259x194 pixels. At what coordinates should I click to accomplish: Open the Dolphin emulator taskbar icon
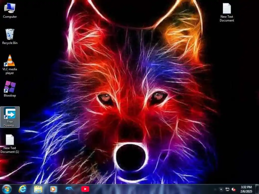pos(69,188)
